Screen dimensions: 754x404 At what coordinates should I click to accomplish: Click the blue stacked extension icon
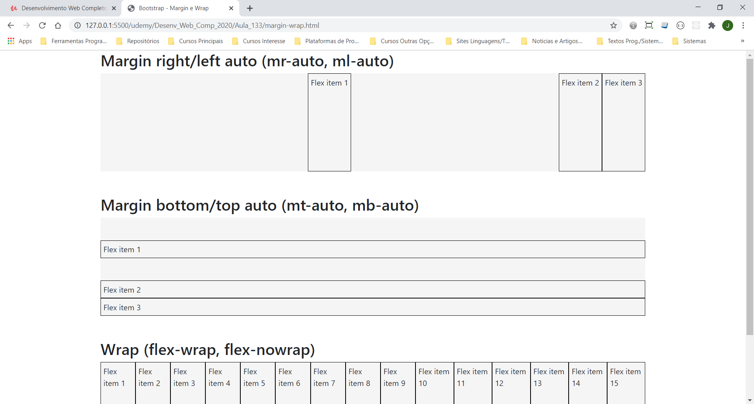click(x=664, y=25)
